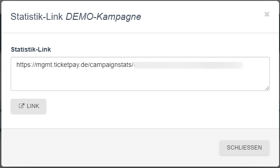Click the bold Statistik-Link field label
The image size is (280, 168).
click(31, 49)
